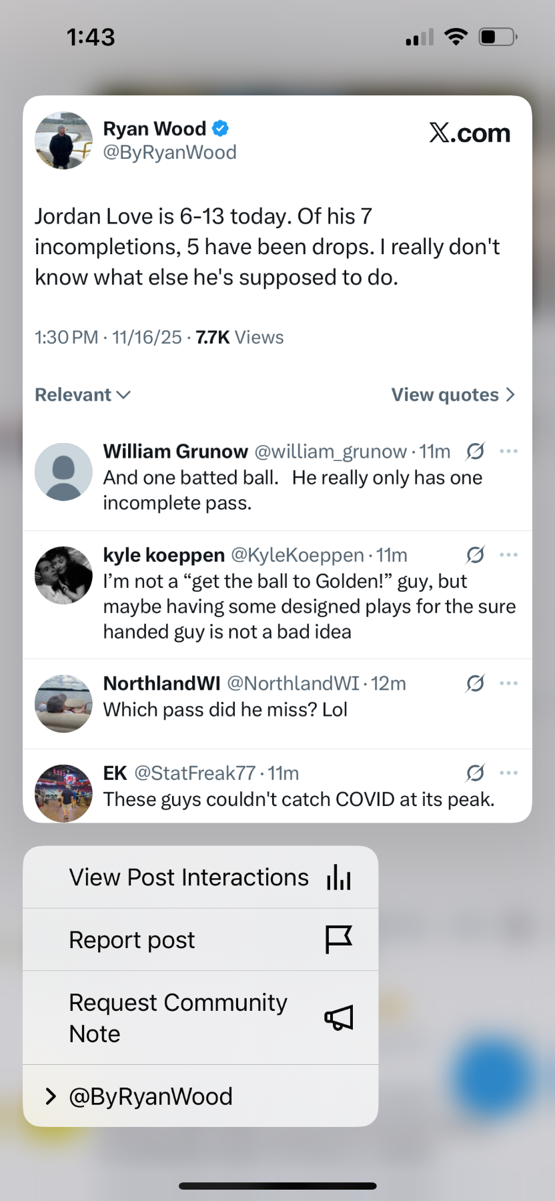This screenshot has height=1201, width=555.
Task: Choose Report post from menu
Action: coord(200,940)
